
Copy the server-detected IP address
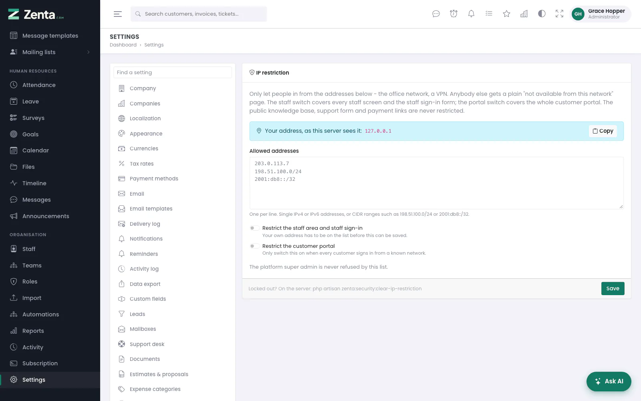coord(603,131)
